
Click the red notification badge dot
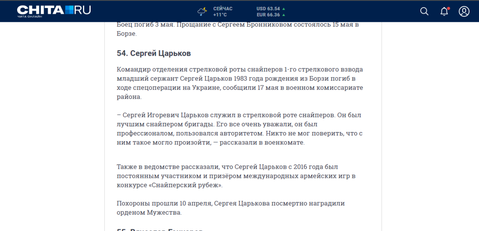coord(448,8)
